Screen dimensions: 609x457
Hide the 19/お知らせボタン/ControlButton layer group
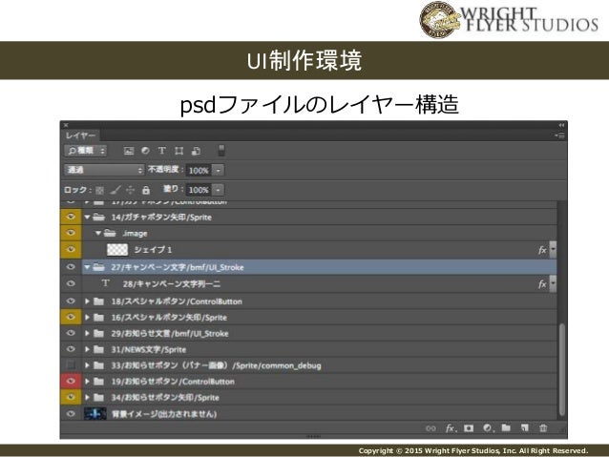[71, 382]
